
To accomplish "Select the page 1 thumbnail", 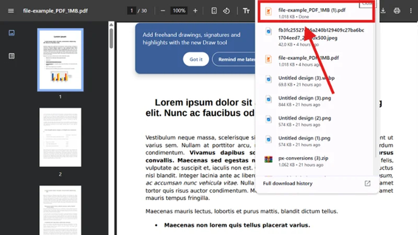I will pyautogui.click(x=60, y=60).
